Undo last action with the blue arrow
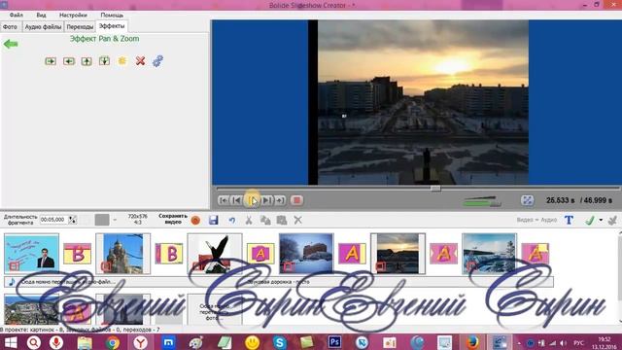 [x=231, y=221]
